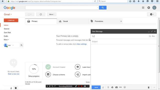Click the Terms link
Screen dimensions: 160x90
(x=87, y=82)
